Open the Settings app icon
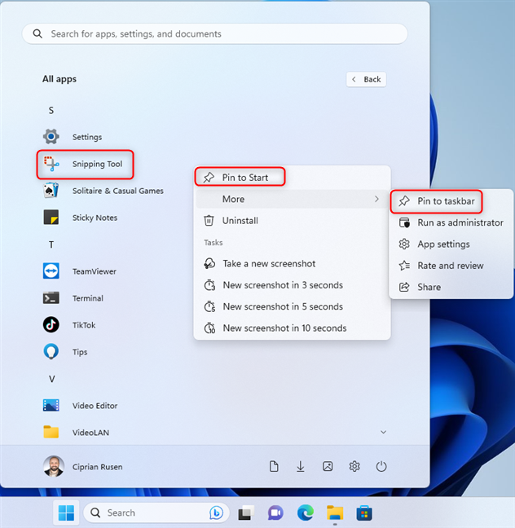The image size is (515, 528). tap(51, 137)
